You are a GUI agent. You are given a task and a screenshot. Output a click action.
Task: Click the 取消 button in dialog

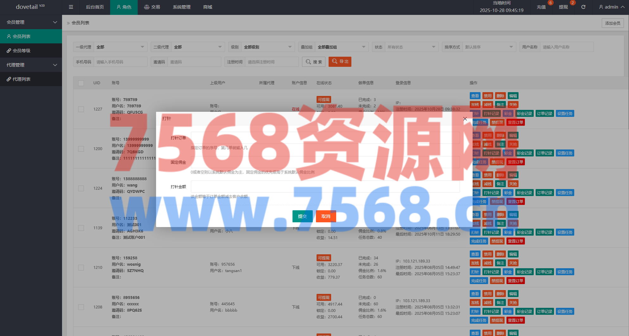tap(326, 216)
